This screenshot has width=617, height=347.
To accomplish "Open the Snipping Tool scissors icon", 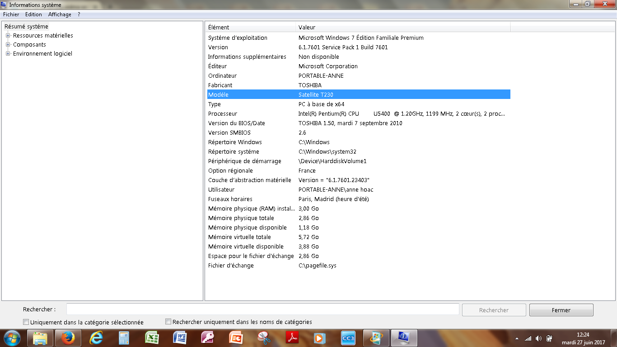I will point(264,338).
